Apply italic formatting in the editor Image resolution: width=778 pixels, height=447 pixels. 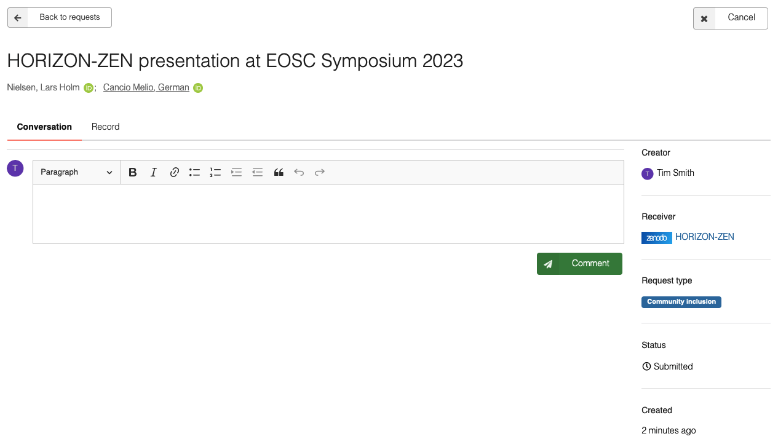point(154,172)
